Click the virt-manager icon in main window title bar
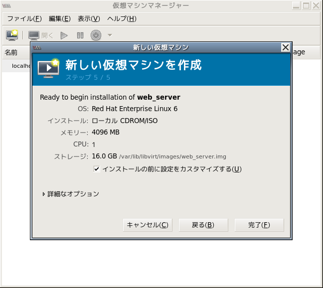Image resolution: width=323 pixels, height=288 pixels. point(6,5)
